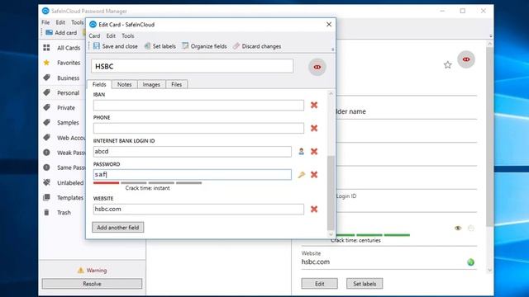Select the Samples label in sidebar
The width and height of the screenshot is (529, 297).
click(x=68, y=123)
